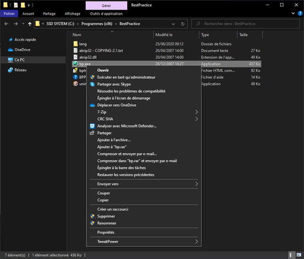Open the Quick Access toolbar dropdown arrow
Screen dimensions: 304x259
[x=29, y=5]
